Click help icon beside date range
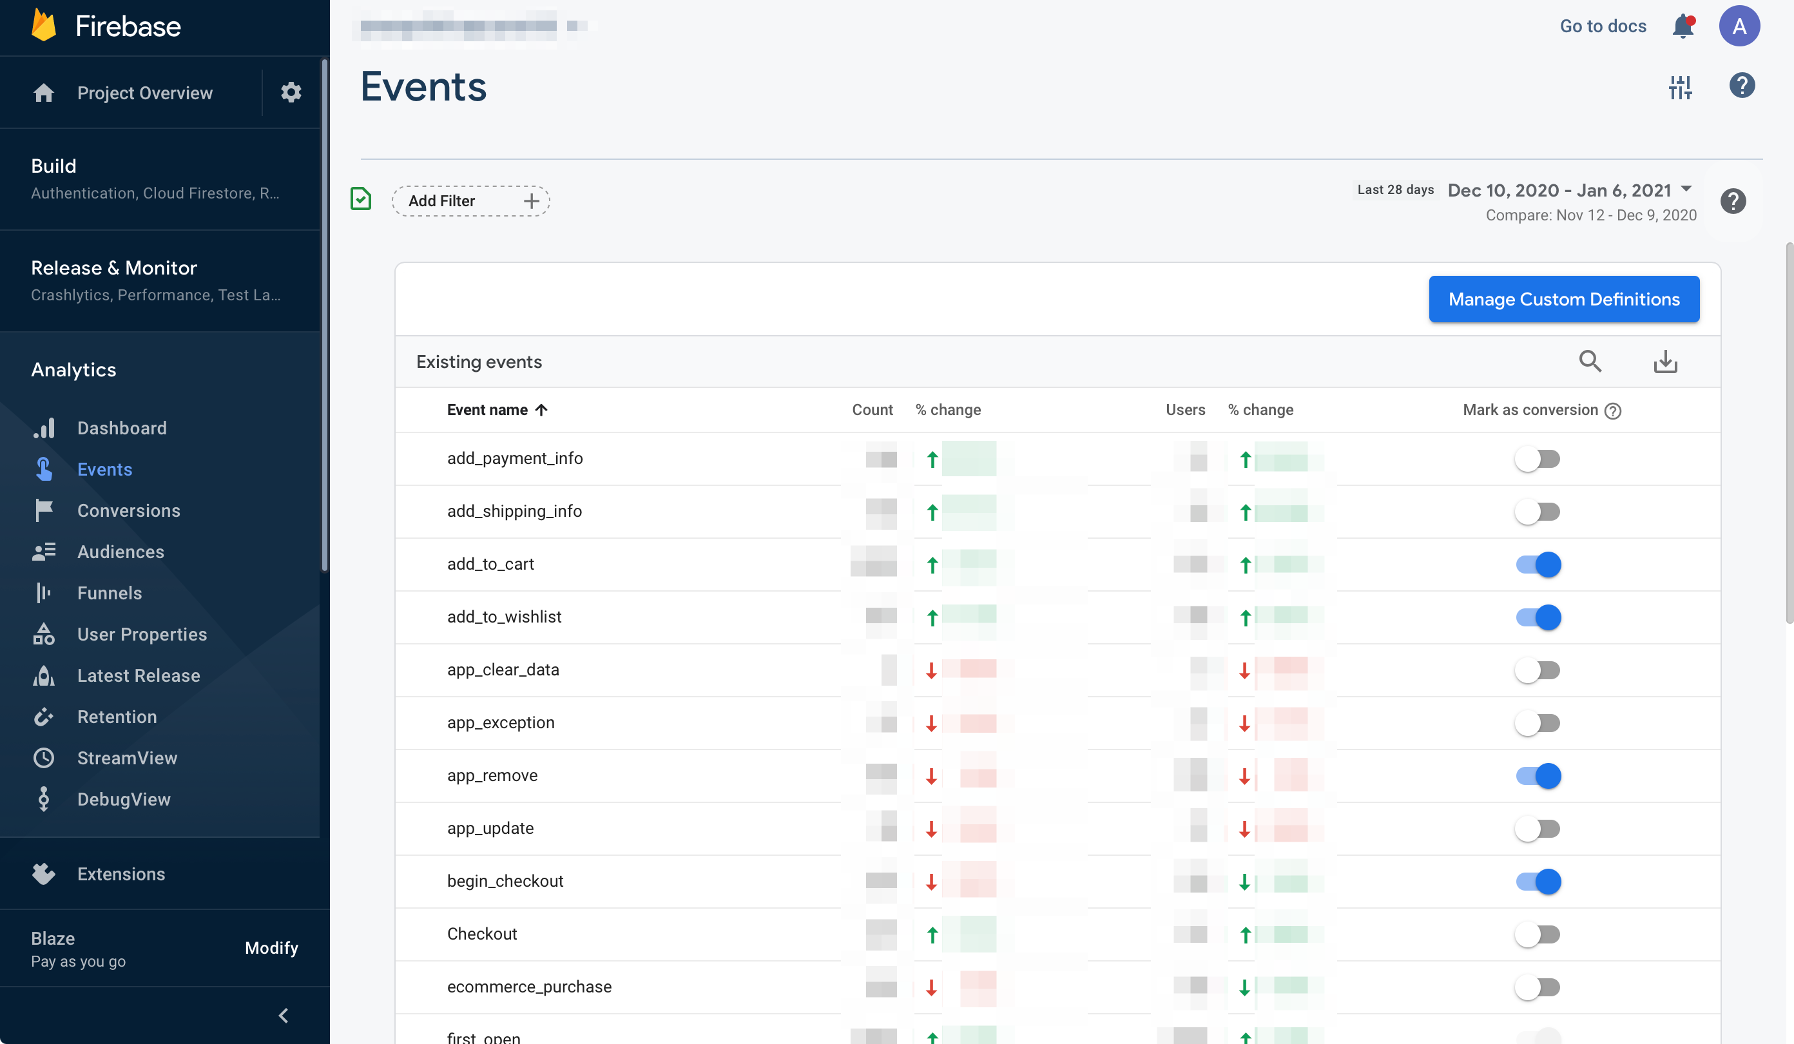 [x=1733, y=202]
